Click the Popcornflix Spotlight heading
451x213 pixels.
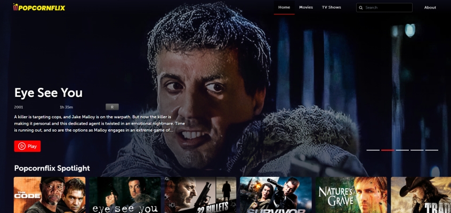pos(52,168)
